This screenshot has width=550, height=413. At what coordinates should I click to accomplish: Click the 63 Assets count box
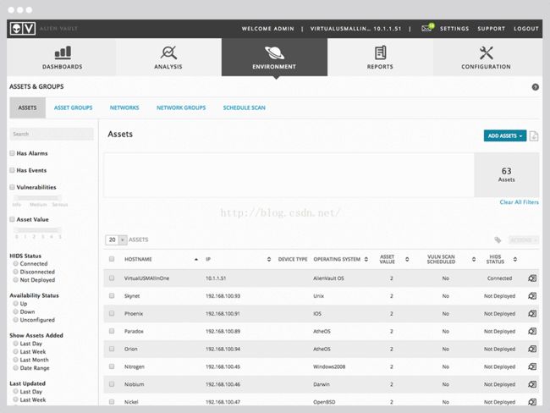coord(507,174)
